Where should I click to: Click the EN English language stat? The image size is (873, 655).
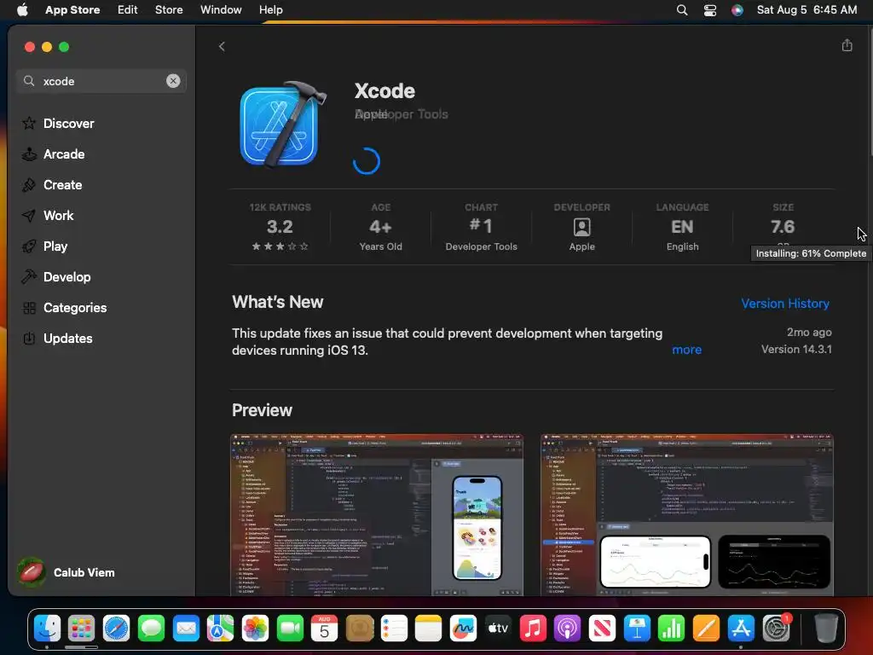682,226
